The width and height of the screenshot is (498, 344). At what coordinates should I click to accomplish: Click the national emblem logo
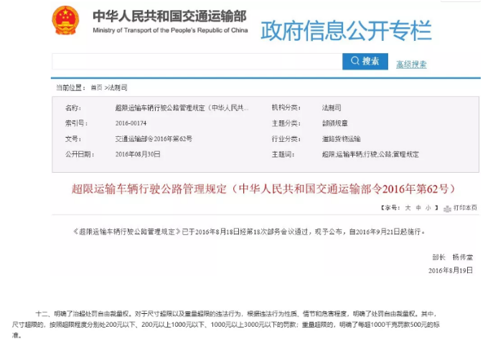pos(66,21)
